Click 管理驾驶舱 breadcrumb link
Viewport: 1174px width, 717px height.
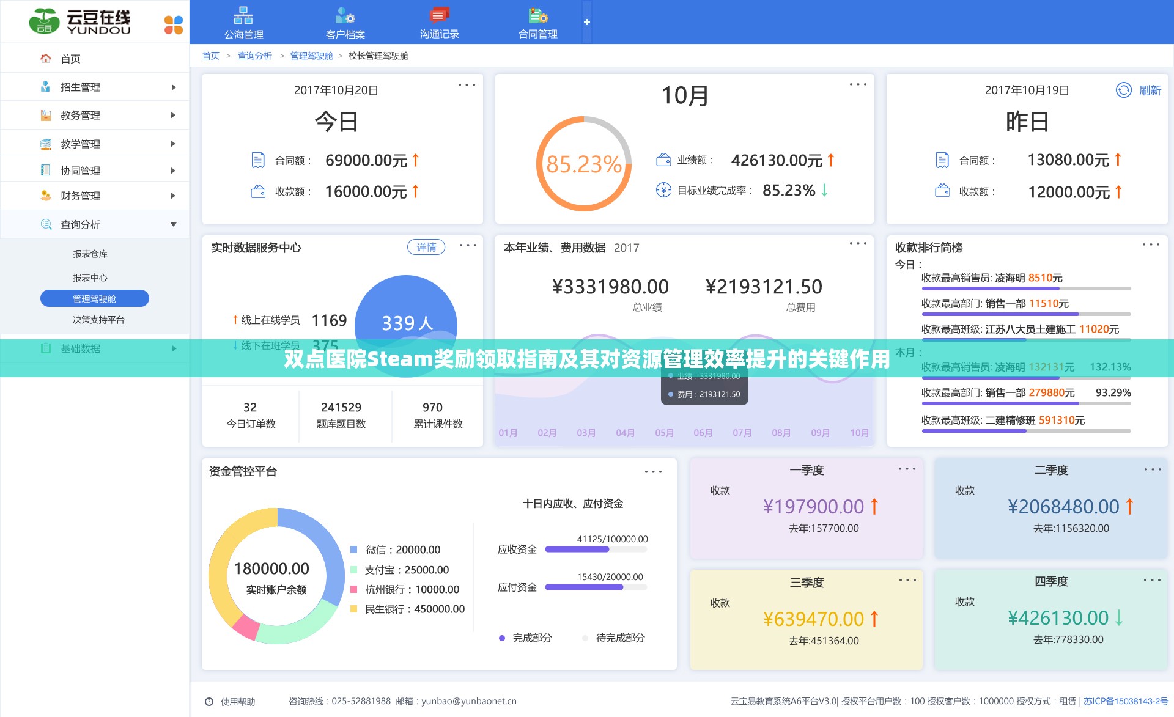pyautogui.click(x=312, y=56)
